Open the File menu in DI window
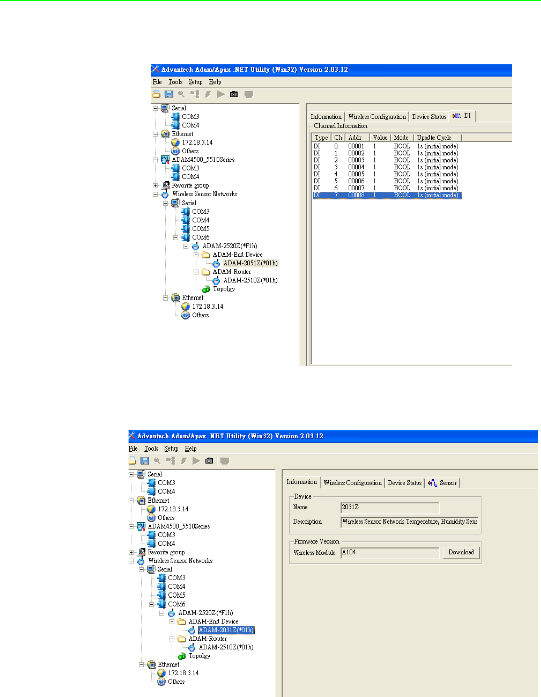This screenshot has height=697, width=541. [157, 82]
